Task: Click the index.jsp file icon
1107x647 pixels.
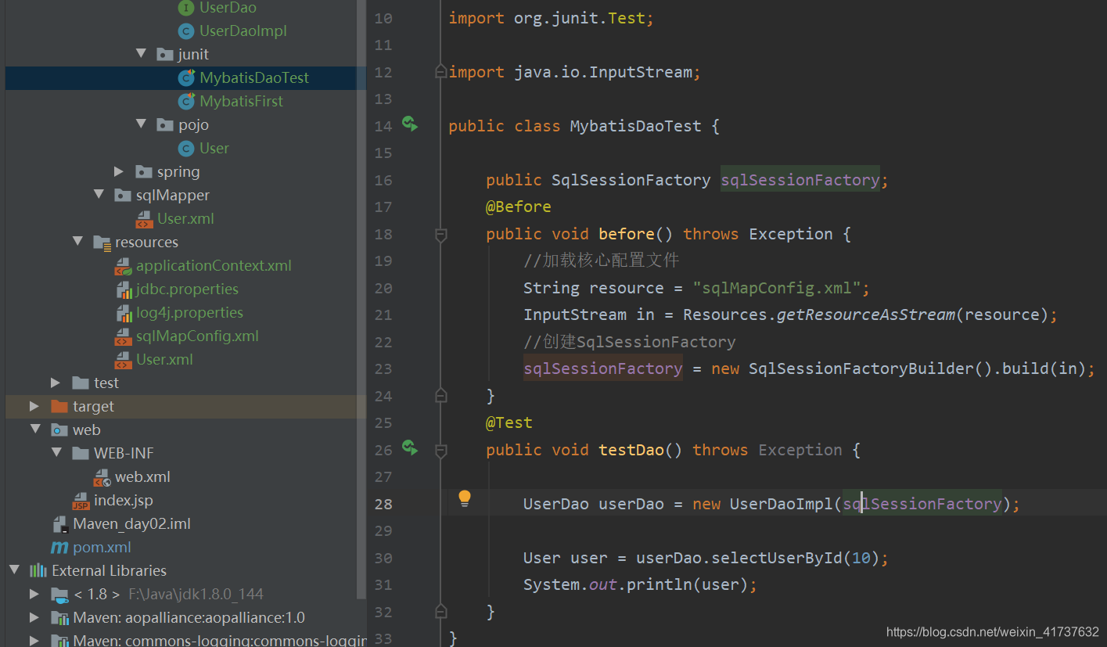Action: click(81, 501)
